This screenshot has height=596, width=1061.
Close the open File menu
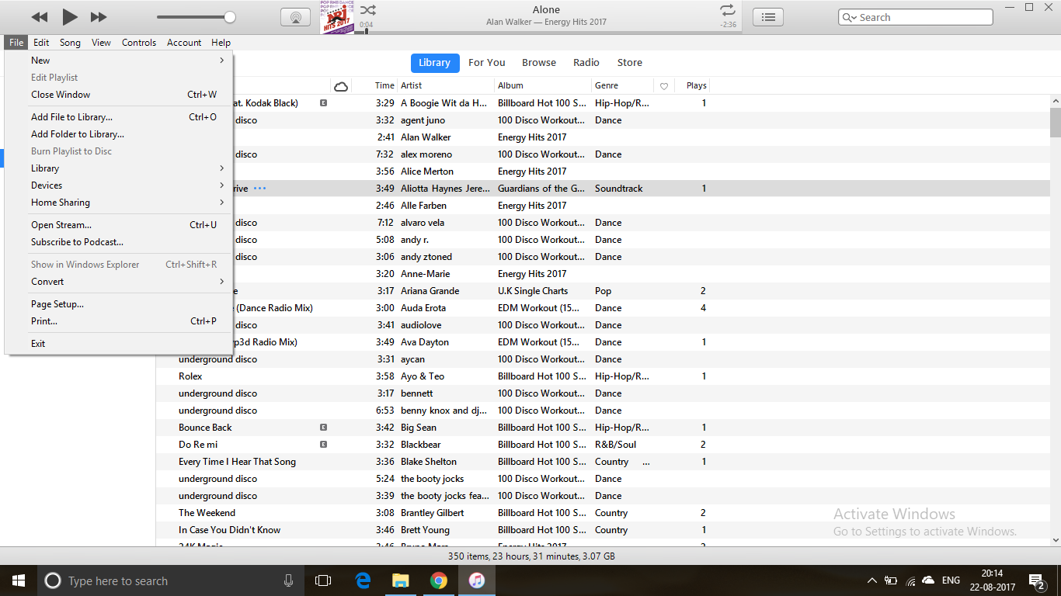[x=16, y=43]
